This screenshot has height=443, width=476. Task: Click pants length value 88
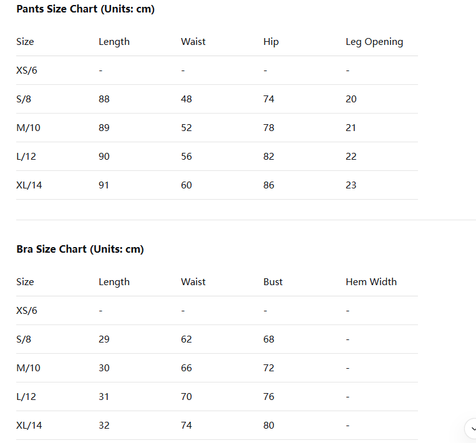(104, 99)
